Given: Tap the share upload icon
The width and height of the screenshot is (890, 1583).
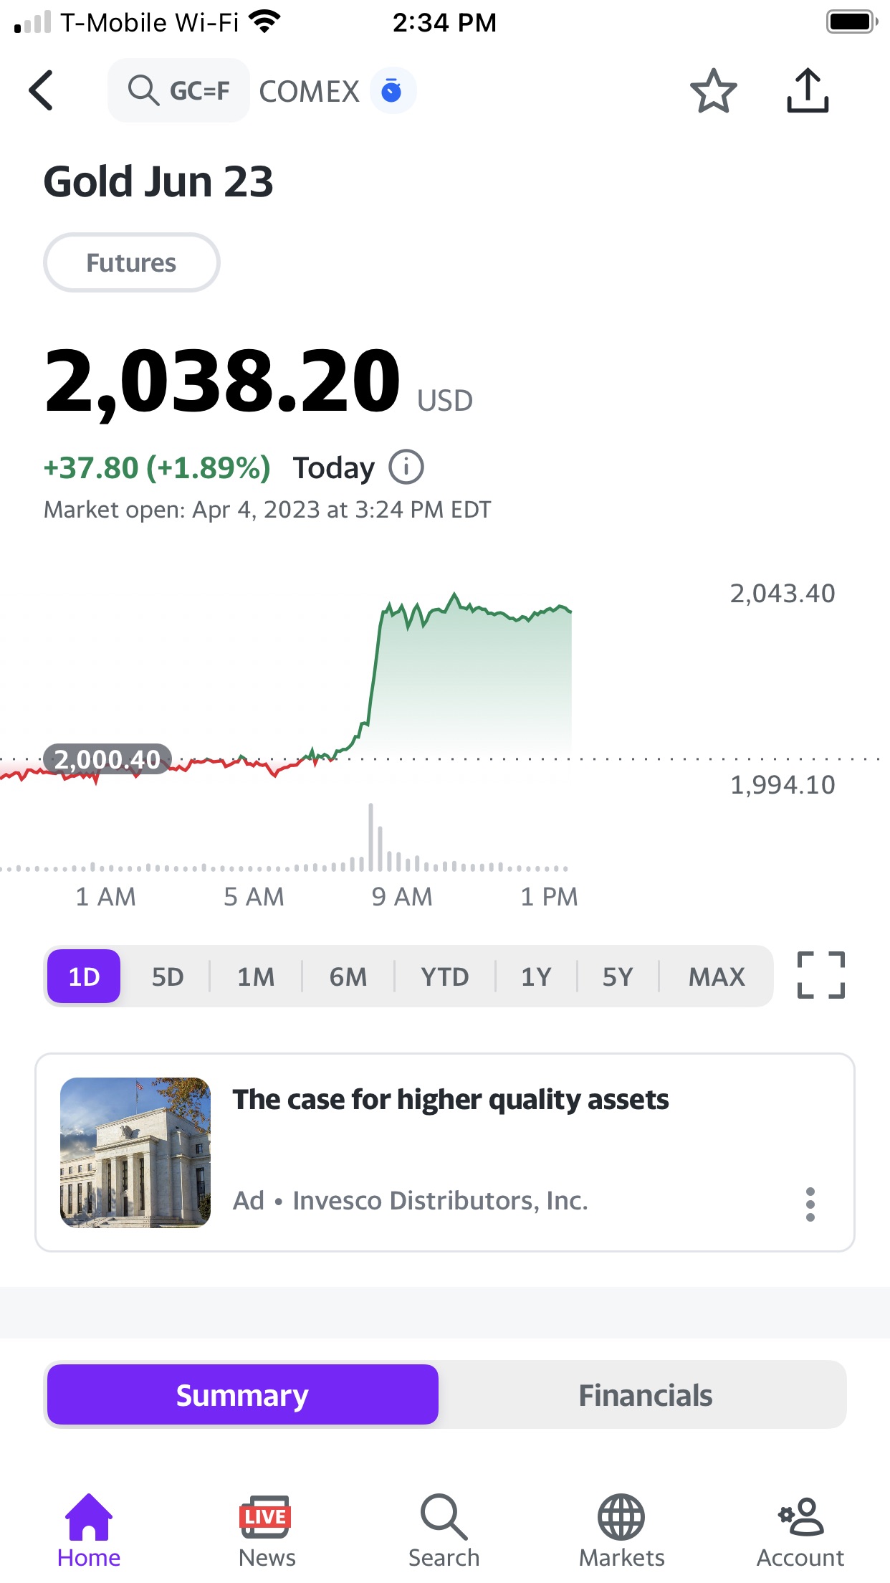Looking at the screenshot, I should (808, 91).
